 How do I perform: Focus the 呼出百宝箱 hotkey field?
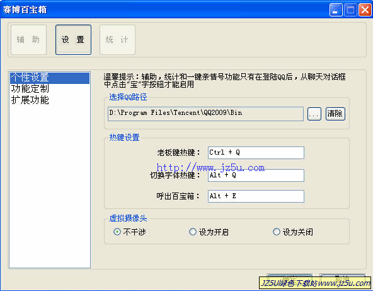(256, 196)
